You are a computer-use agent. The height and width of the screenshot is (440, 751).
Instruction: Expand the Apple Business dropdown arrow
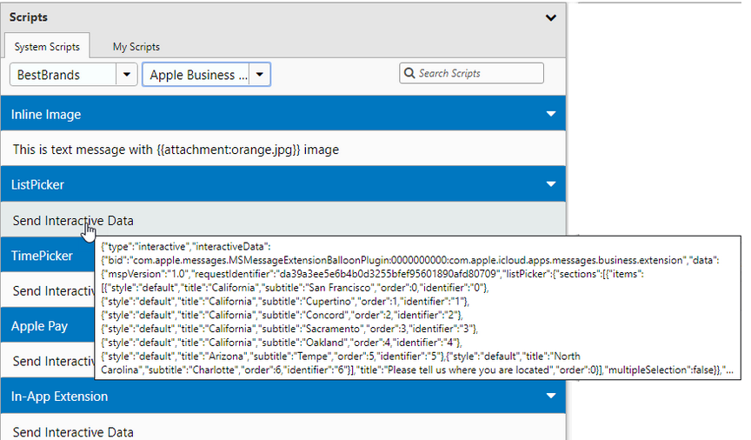[x=261, y=75]
